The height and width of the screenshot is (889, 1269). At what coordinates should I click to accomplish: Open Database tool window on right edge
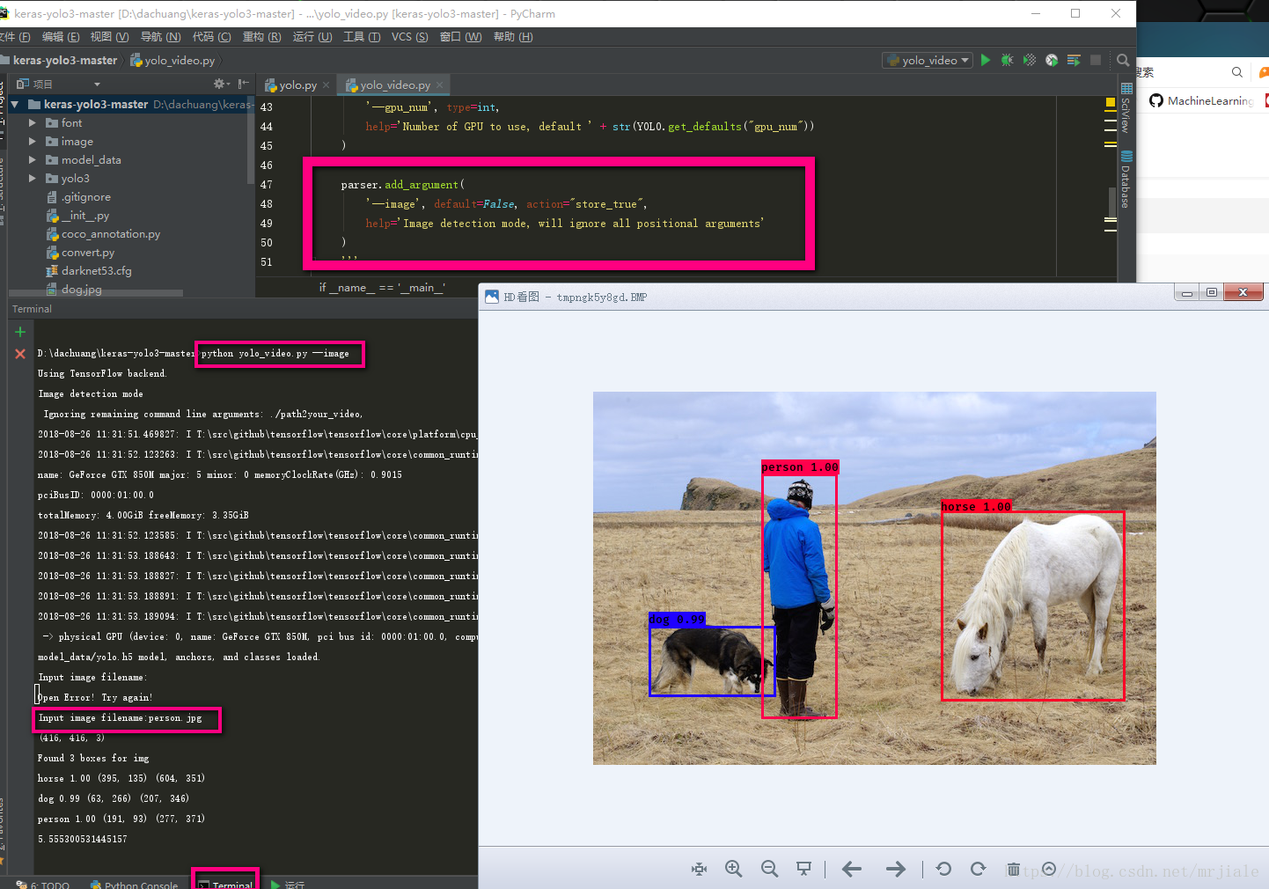click(x=1126, y=180)
